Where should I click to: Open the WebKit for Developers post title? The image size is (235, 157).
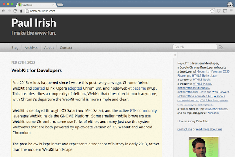pyautogui.click(x=37, y=70)
